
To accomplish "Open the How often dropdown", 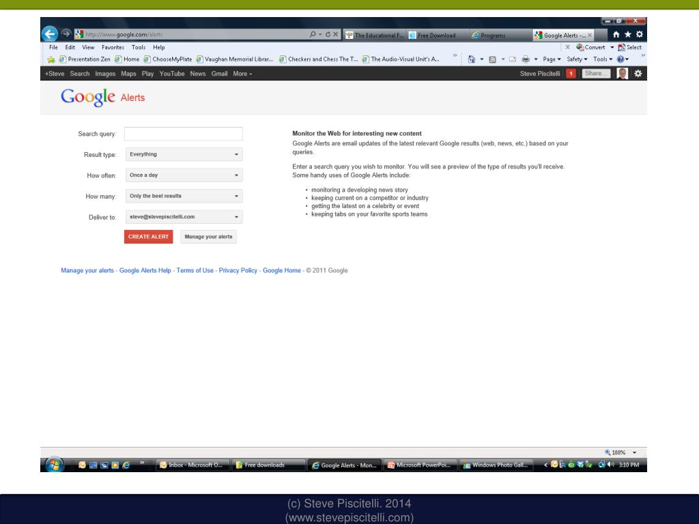I will pos(184,175).
